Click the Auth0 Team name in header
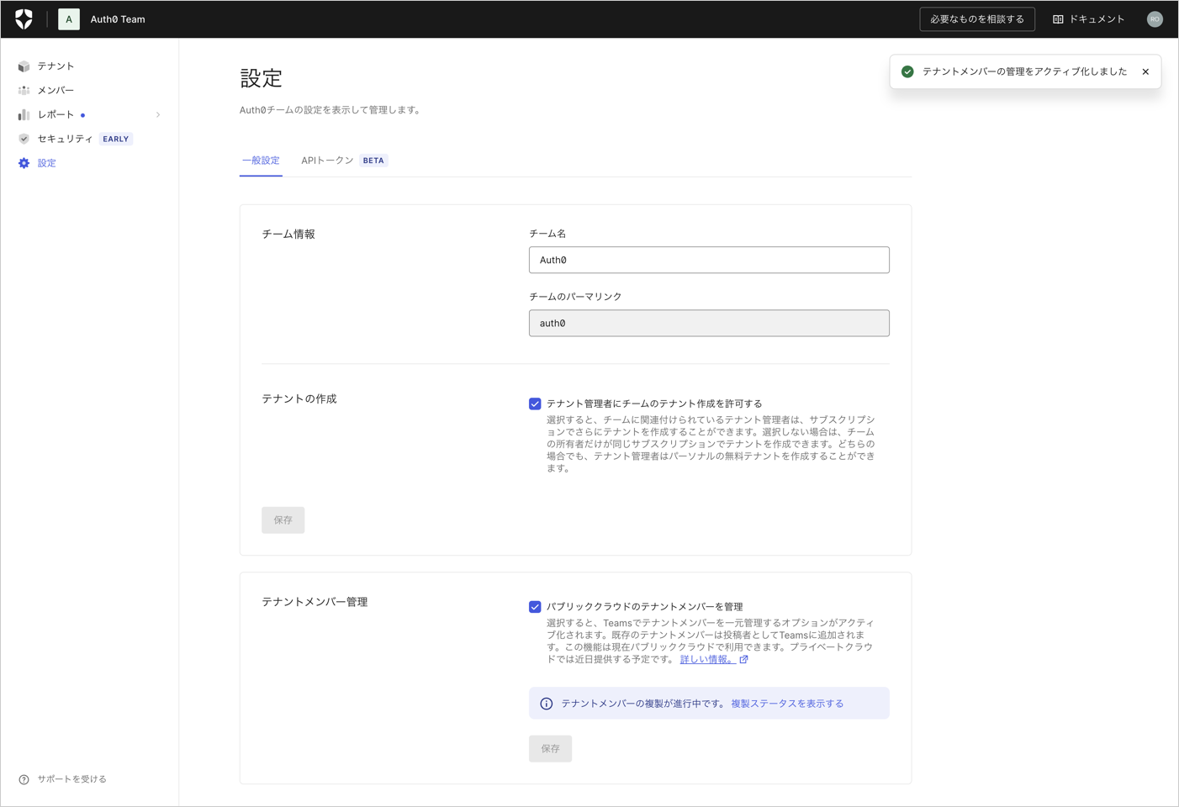The image size is (1179, 807). (118, 19)
